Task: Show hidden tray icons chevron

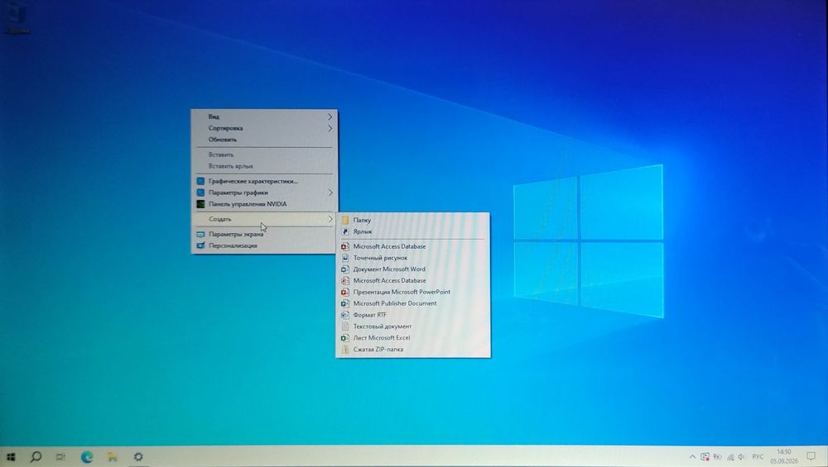Action: click(x=692, y=457)
